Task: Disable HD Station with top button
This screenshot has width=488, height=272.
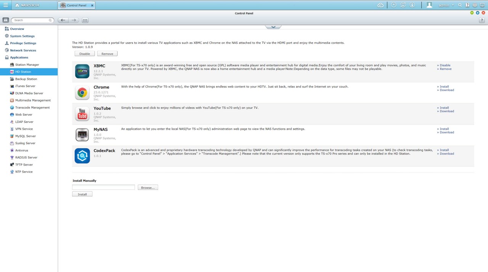Action: pyautogui.click(x=85, y=54)
